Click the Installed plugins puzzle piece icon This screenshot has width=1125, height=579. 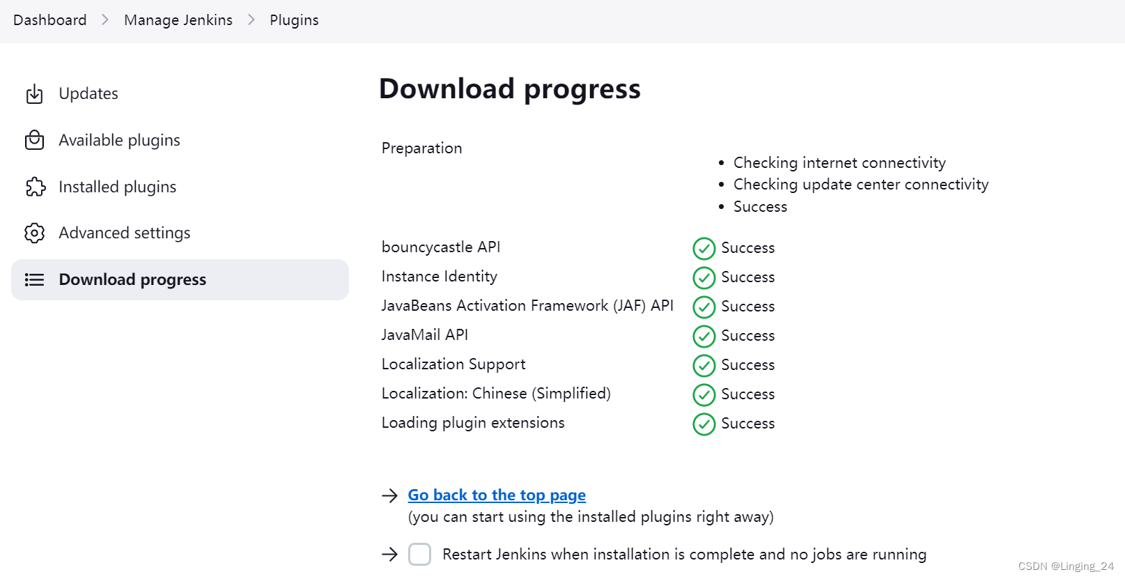coord(35,187)
